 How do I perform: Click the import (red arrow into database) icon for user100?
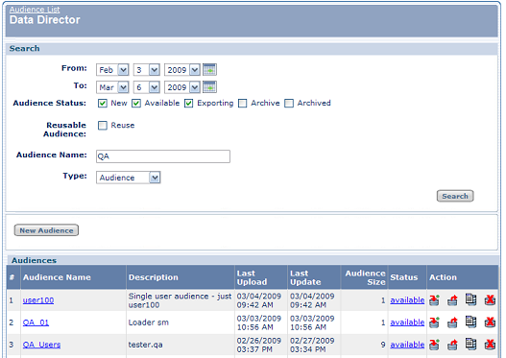click(434, 300)
